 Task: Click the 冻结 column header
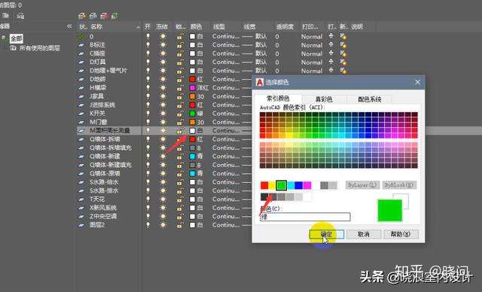coord(161,26)
